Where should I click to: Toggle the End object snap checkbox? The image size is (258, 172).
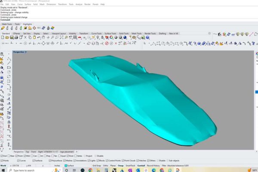[2, 156]
